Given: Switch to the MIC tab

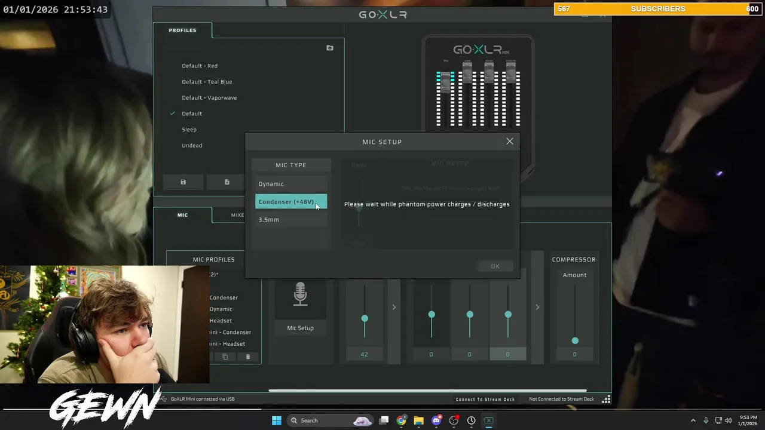Looking at the screenshot, I should coord(182,215).
